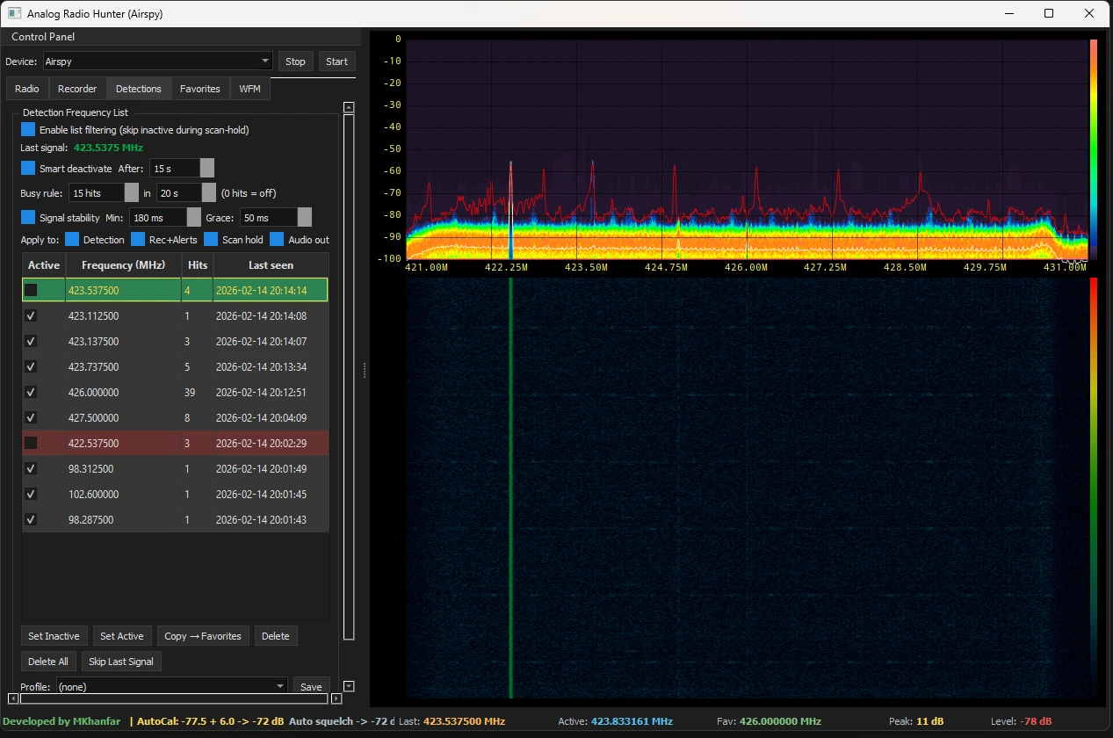
Task: Click the stepper next to the Grace 50 ms field
Action: tap(304, 216)
